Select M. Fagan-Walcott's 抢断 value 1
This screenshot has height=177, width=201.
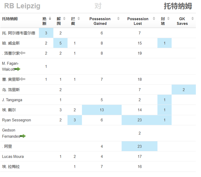46,66
